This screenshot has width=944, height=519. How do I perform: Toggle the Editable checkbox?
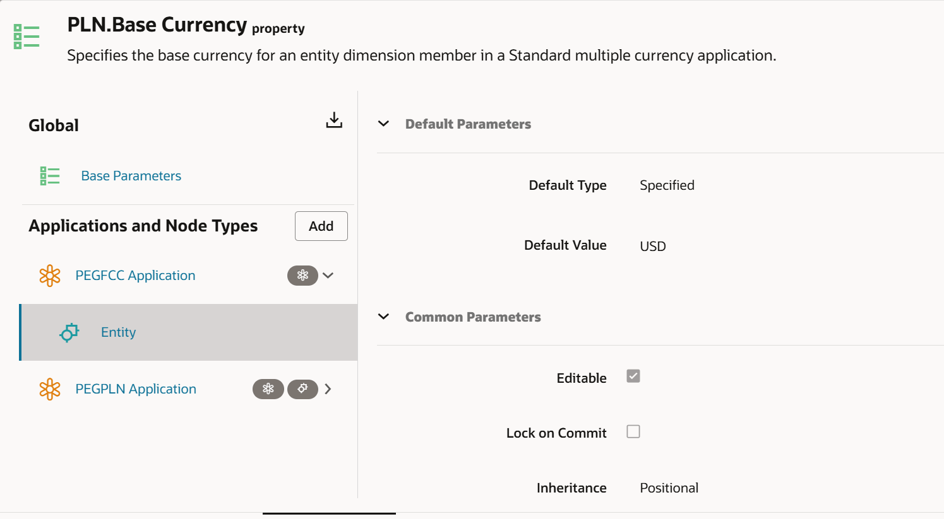coord(633,376)
